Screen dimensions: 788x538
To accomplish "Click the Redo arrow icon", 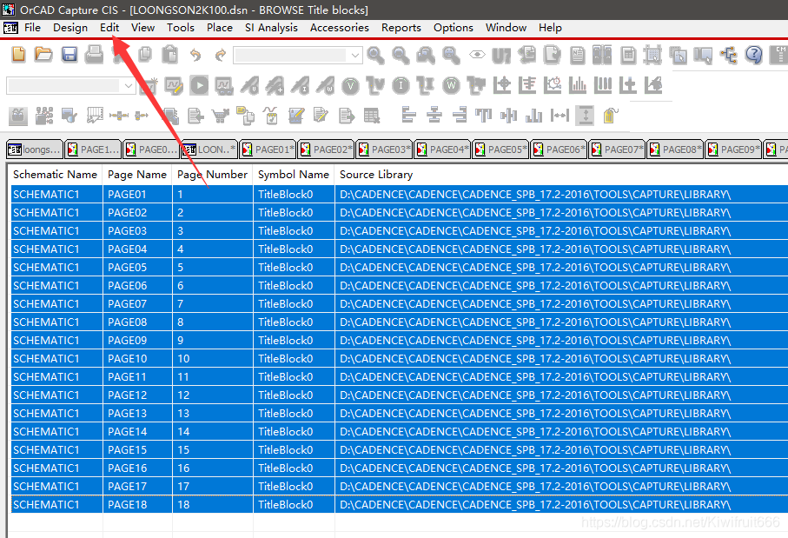I will coord(221,56).
